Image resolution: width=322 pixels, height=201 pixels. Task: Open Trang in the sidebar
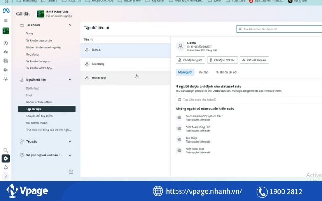[29, 34]
